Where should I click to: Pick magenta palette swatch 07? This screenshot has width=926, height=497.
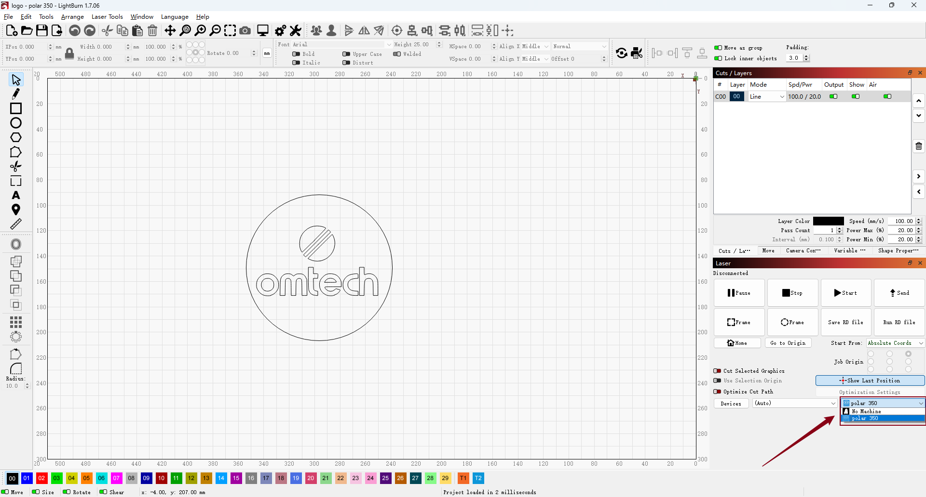(x=117, y=478)
